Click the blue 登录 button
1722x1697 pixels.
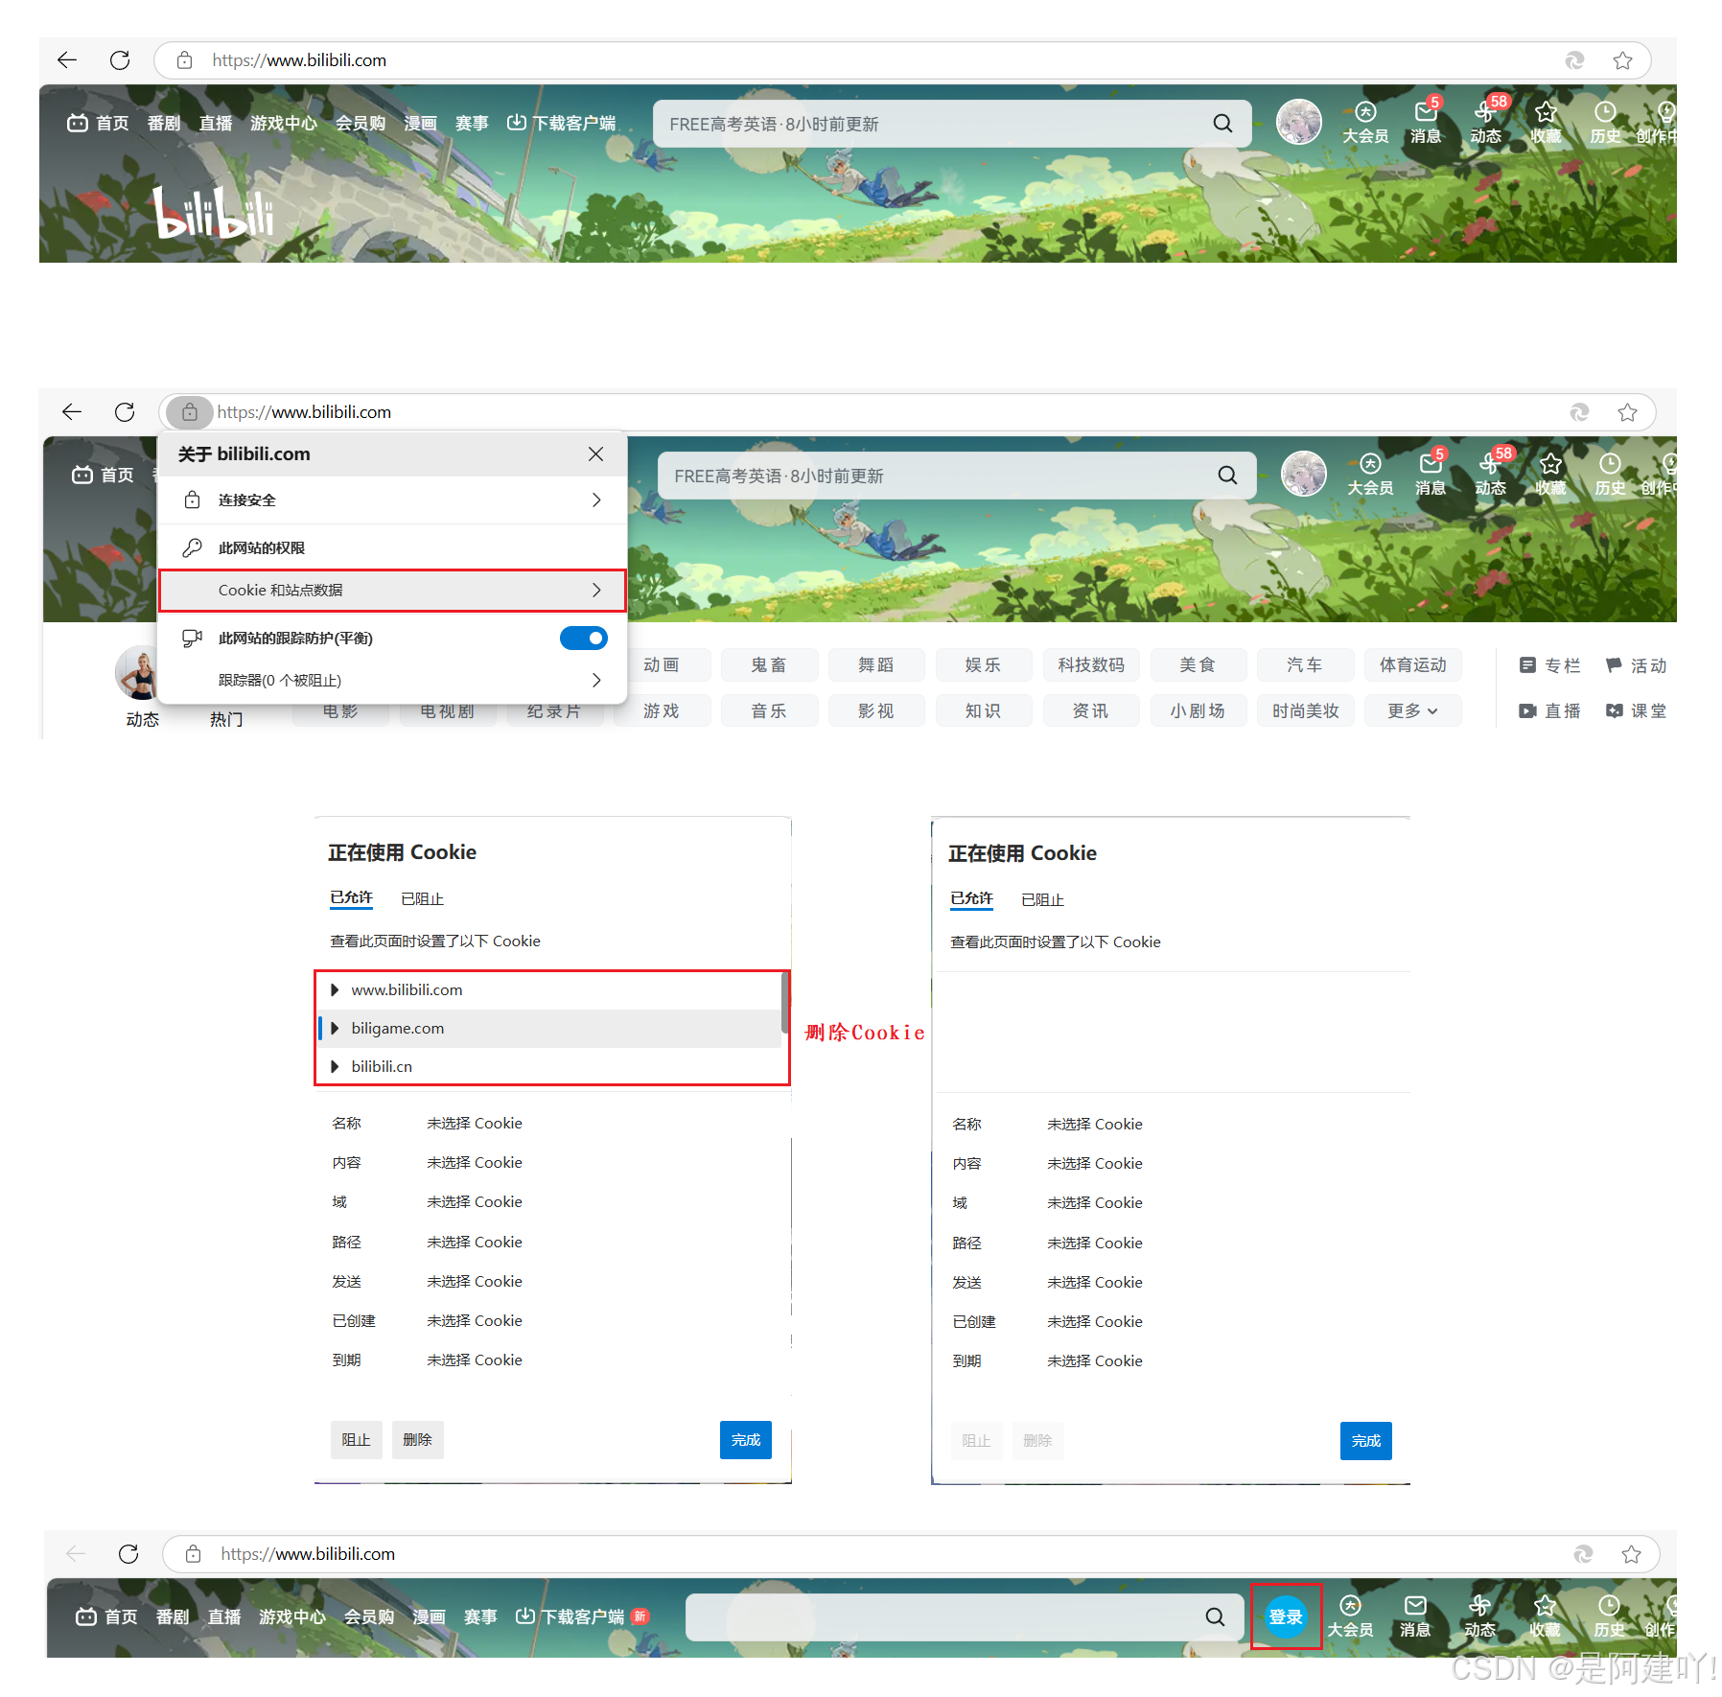pyautogui.click(x=1286, y=1617)
